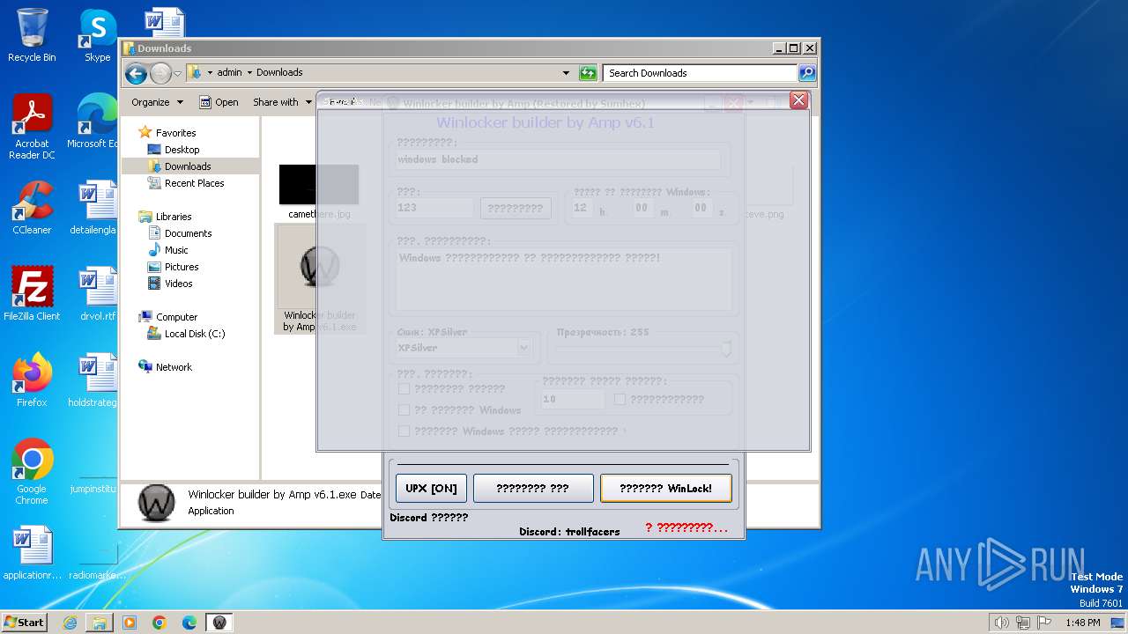
Task: Select Favorites in navigation pane
Action: coord(175,133)
